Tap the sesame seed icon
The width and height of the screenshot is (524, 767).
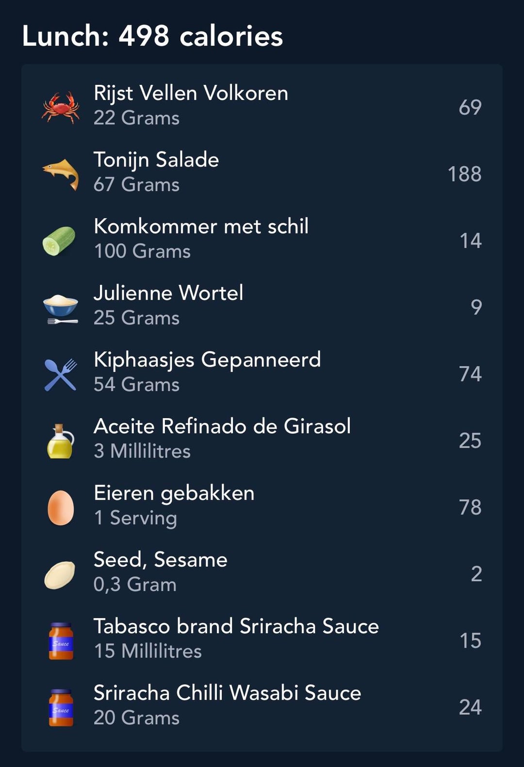click(x=60, y=574)
